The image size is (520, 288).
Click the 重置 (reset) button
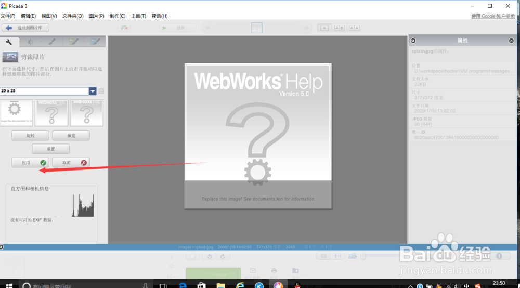51,149
